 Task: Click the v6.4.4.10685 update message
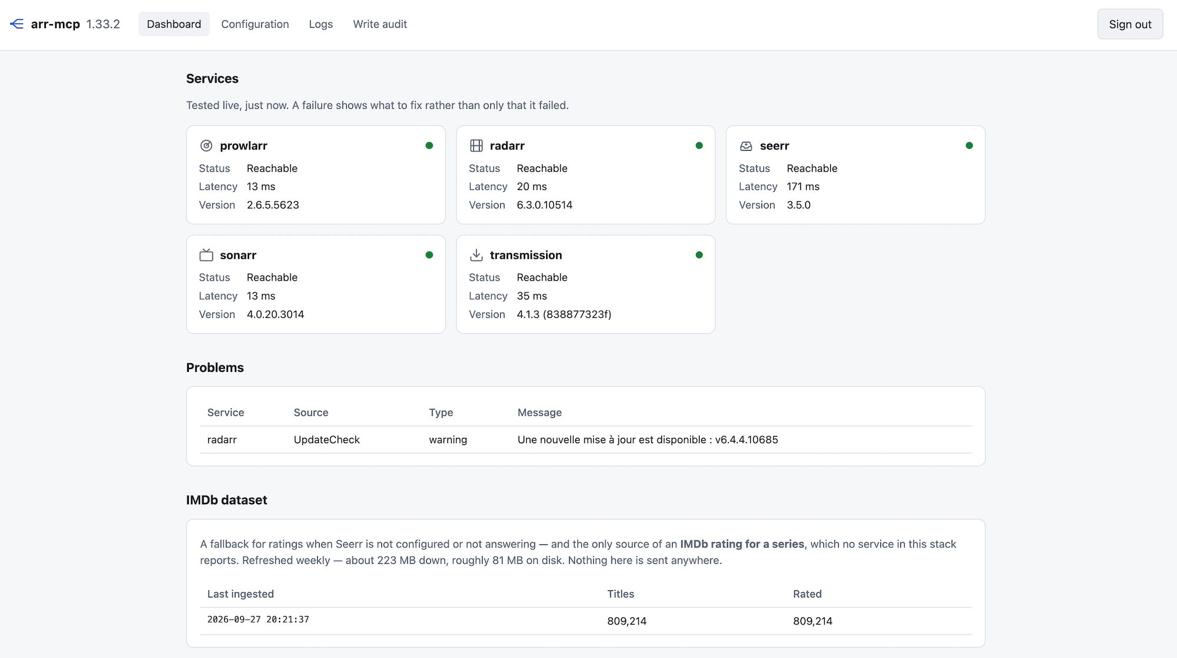pos(648,440)
